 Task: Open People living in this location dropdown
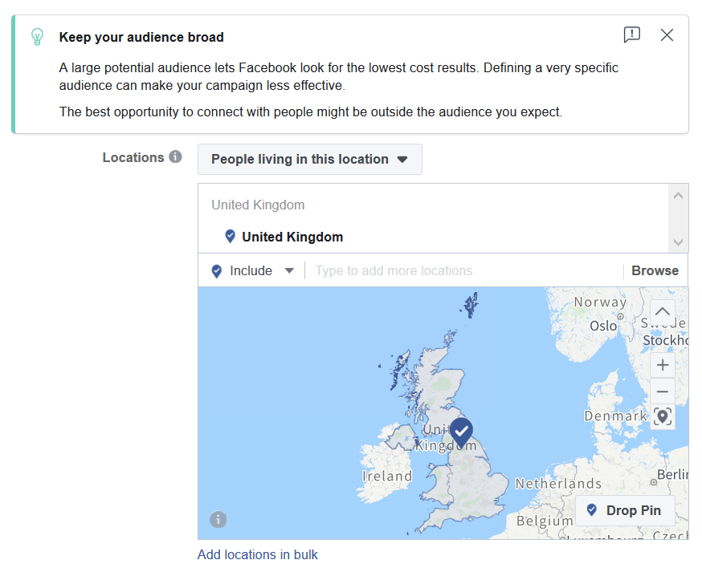pyautogui.click(x=310, y=159)
